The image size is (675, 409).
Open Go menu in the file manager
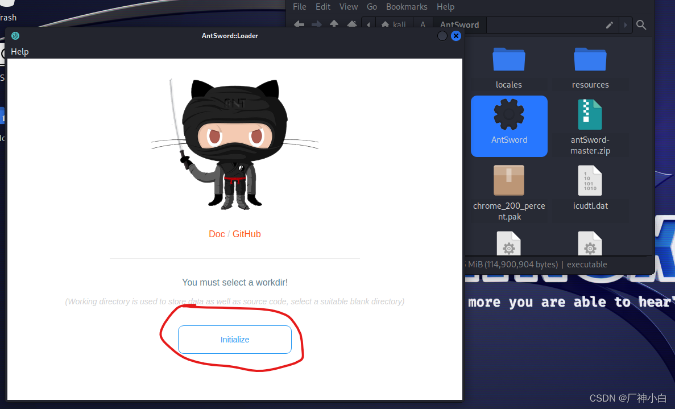click(372, 7)
